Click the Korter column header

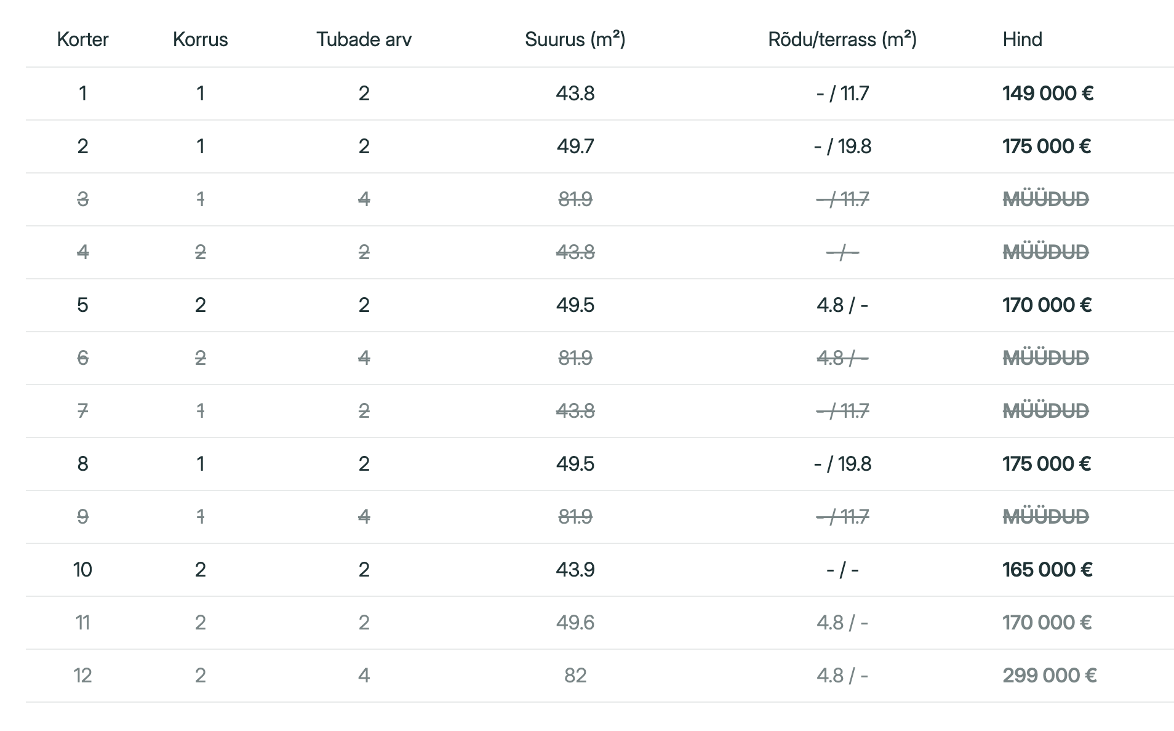[x=82, y=39]
